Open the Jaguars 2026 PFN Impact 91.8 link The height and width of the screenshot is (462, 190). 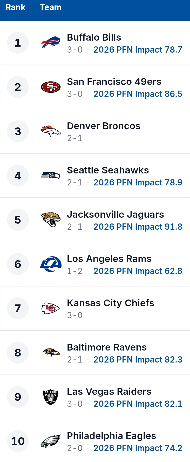(x=138, y=227)
